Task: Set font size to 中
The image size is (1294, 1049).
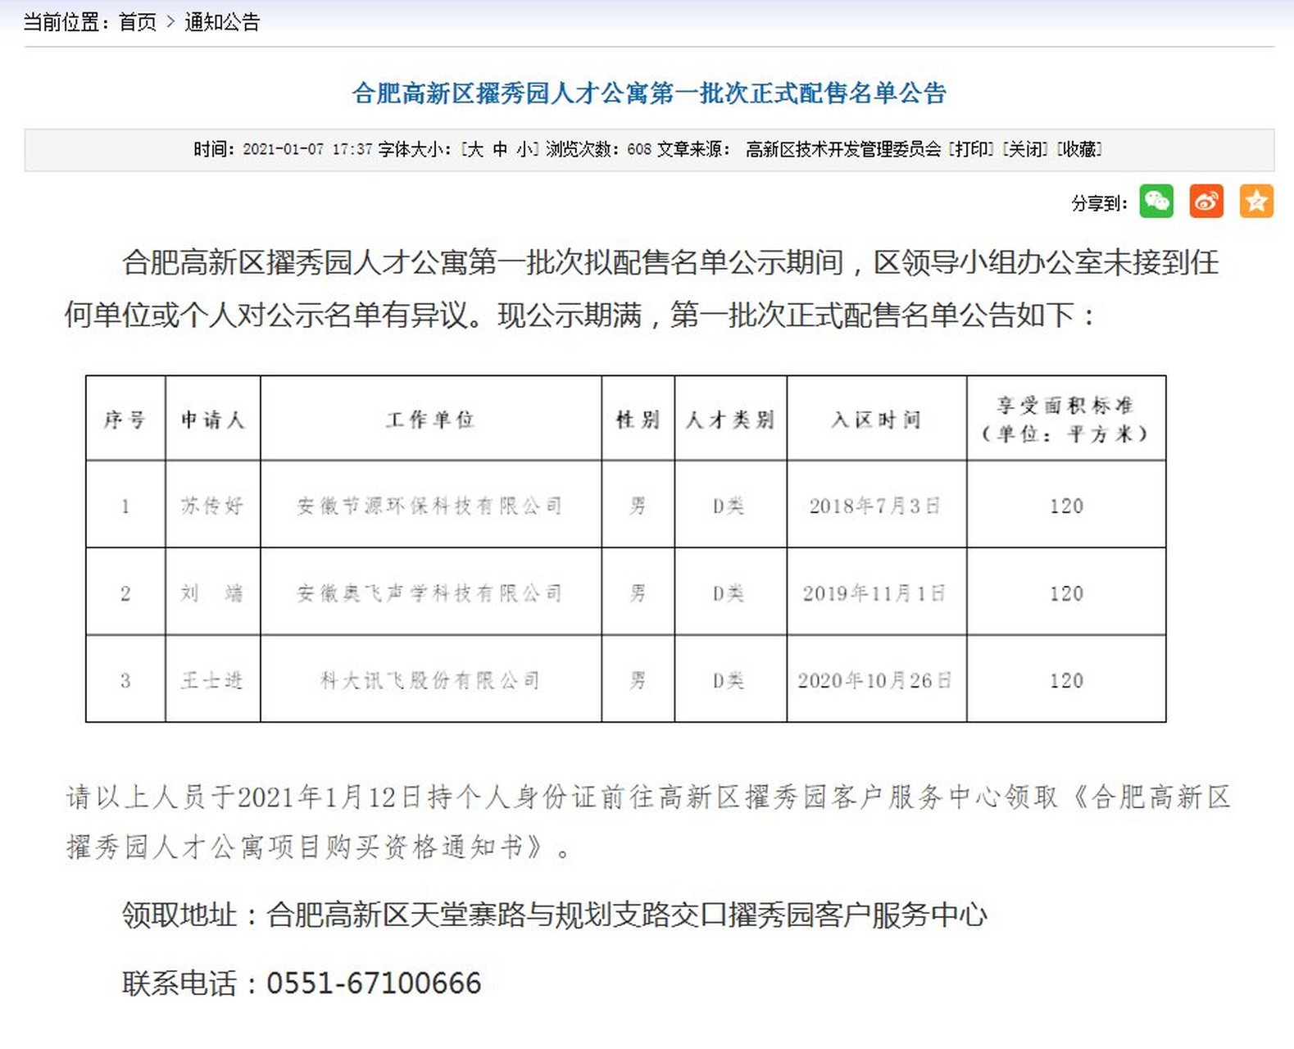Action: click(500, 149)
